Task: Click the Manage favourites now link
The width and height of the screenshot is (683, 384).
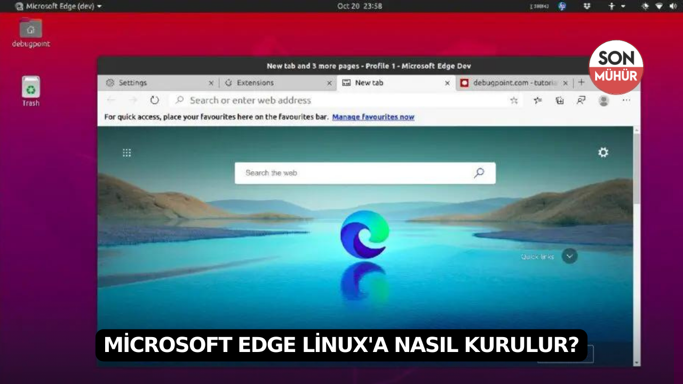Action: [x=373, y=117]
